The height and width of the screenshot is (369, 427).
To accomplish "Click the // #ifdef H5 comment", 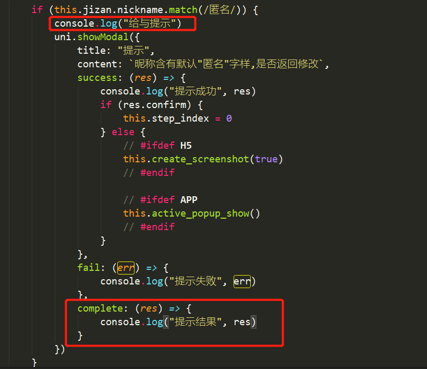I will [x=157, y=146].
